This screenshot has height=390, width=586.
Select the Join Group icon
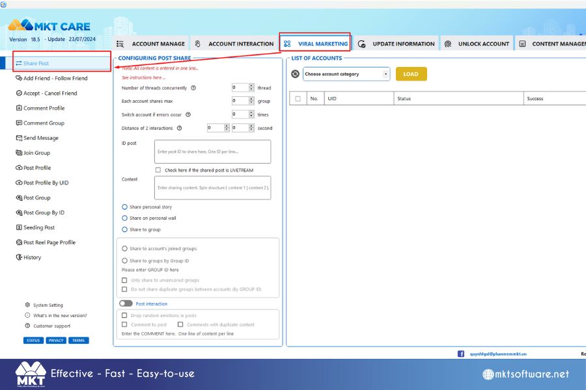(x=19, y=153)
